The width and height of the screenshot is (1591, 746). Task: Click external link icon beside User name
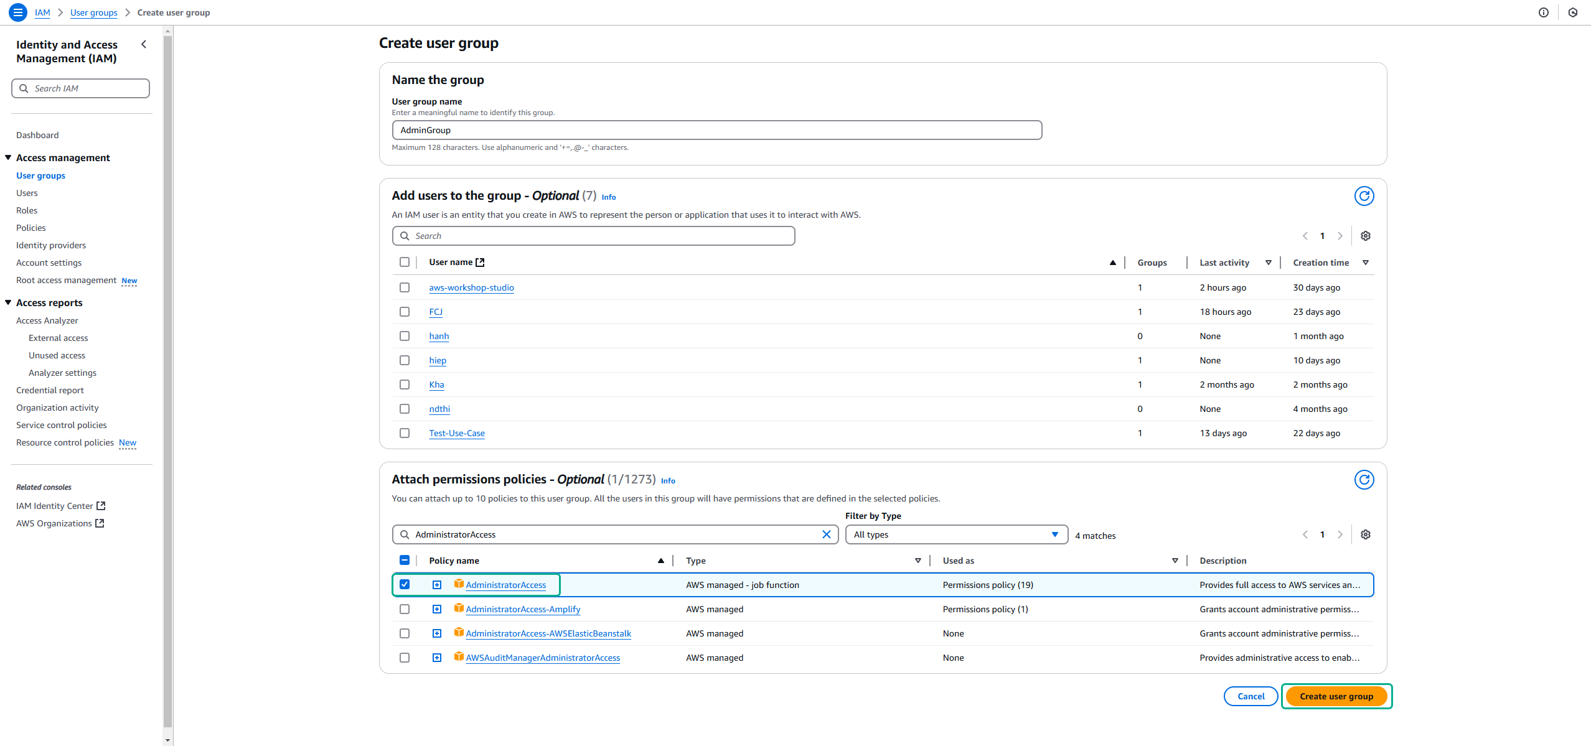(480, 263)
